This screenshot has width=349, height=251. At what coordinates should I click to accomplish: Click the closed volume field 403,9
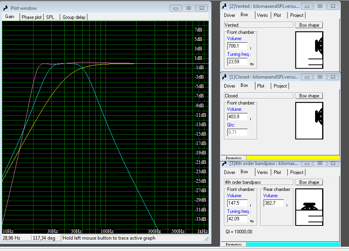pos(237,117)
